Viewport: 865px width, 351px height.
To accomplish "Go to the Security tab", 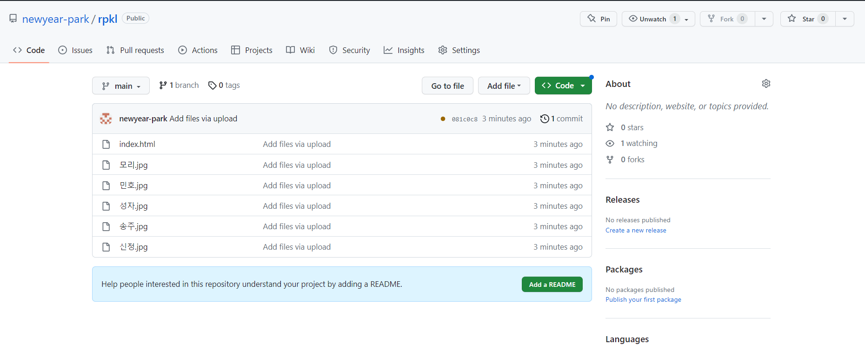I will (349, 50).
